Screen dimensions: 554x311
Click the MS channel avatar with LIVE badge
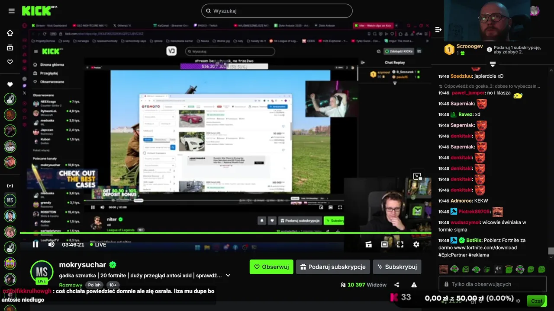pos(42,272)
